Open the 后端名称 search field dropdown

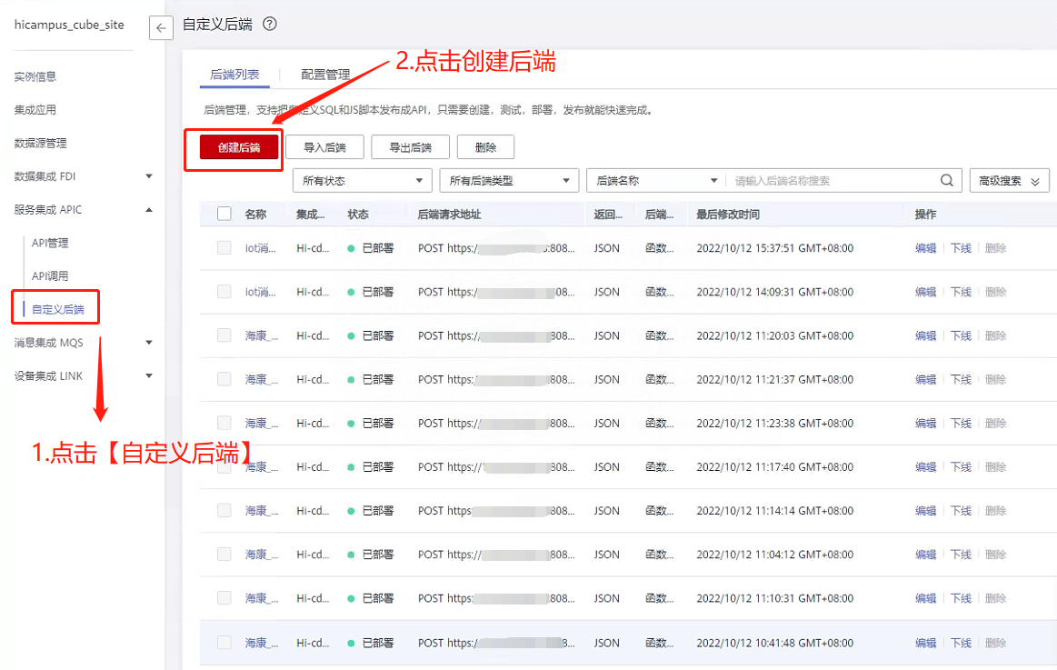656,181
